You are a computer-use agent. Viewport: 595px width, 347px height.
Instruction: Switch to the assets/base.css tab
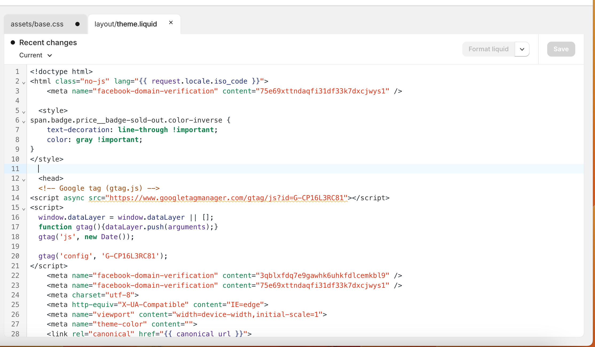click(x=37, y=24)
